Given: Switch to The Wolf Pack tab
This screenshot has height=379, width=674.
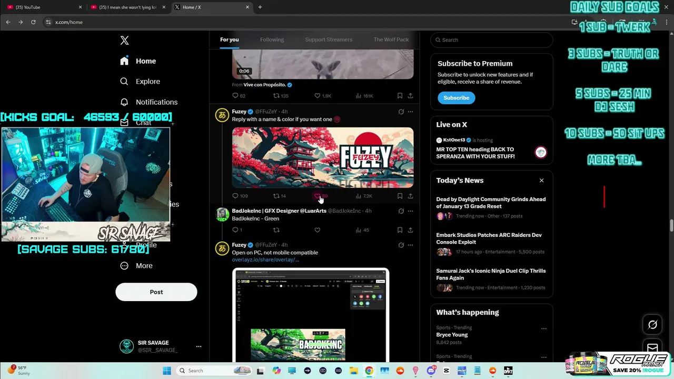Looking at the screenshot, I should [x=391, y=39].
